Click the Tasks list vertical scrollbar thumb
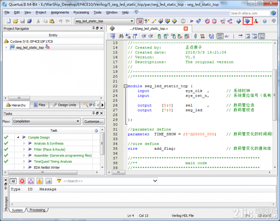Image resolution: width=280 pixels, height=221 pixels. [102, 144]
